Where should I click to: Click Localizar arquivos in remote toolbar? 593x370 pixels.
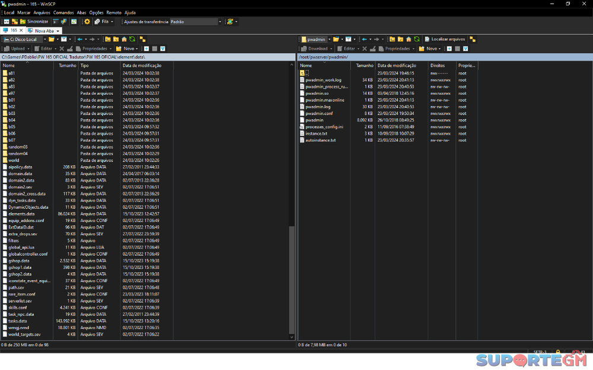pyautogui.click(x=445, y=40)
